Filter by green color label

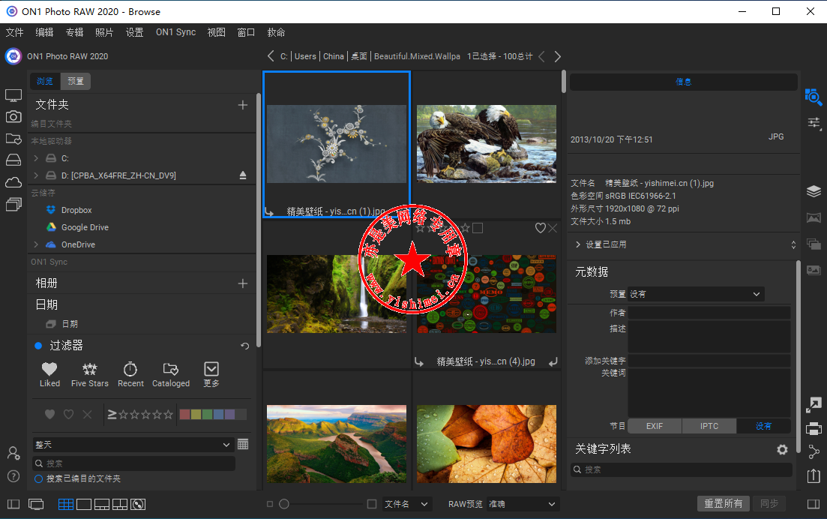point(207,415)
